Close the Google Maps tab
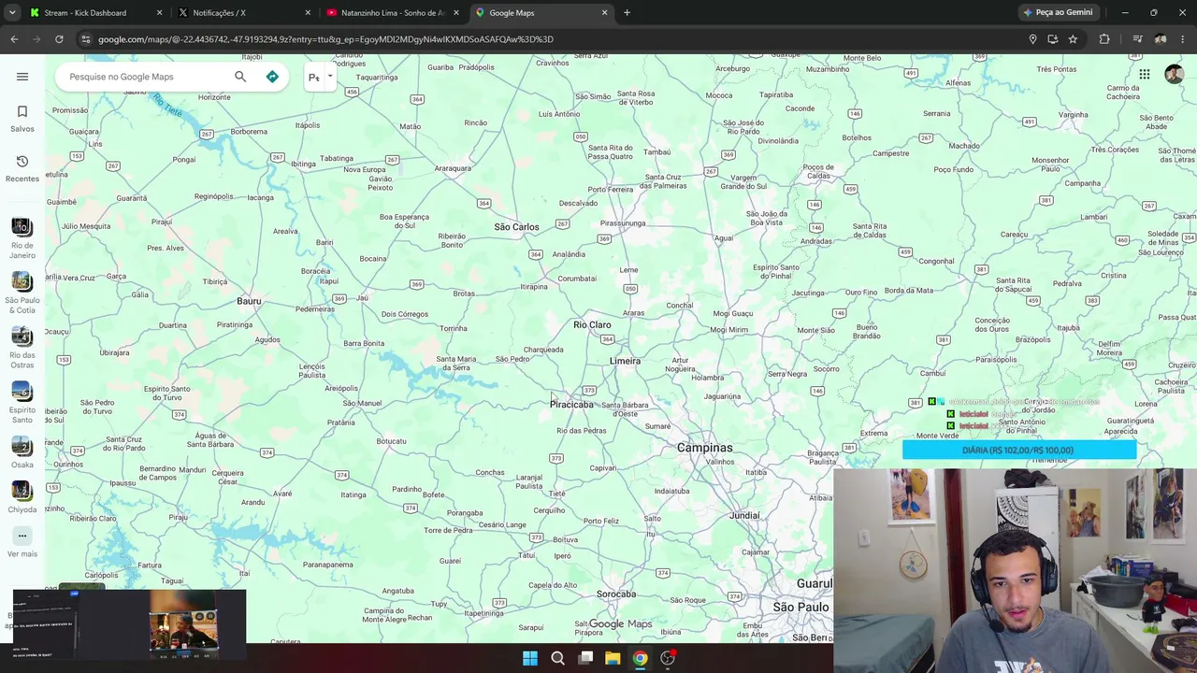The image size is (1197, 673). click(604, 13)
